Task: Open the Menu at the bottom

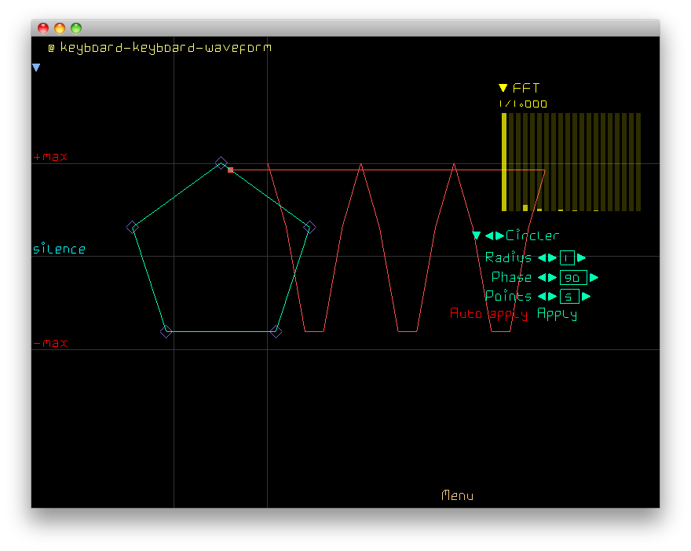Action: [x=457, y=495]
